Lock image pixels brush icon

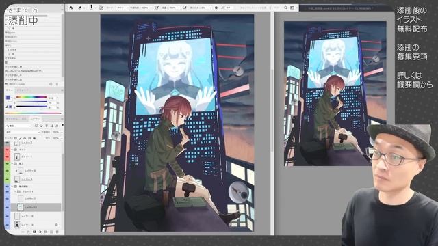(20, 138)
